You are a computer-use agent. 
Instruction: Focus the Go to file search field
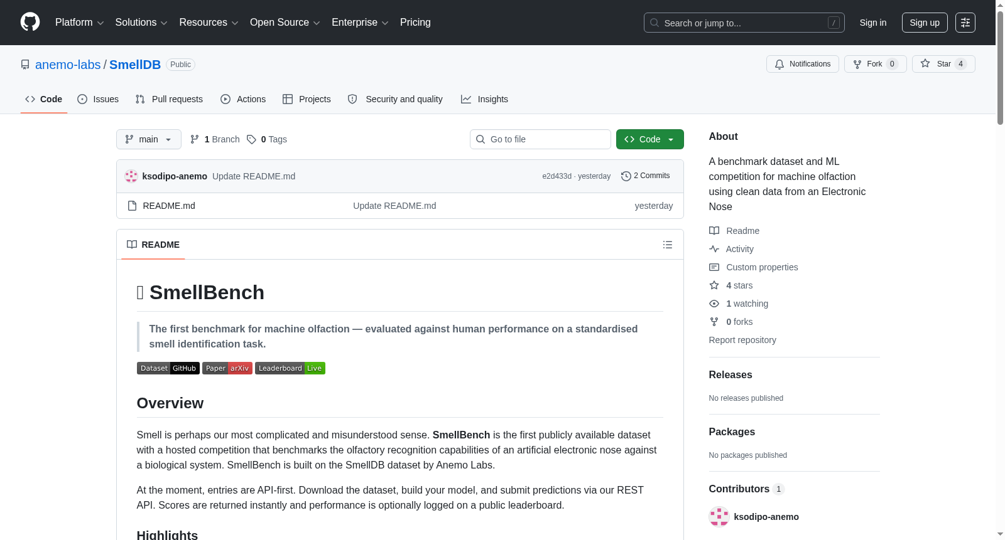click(540, 139)
